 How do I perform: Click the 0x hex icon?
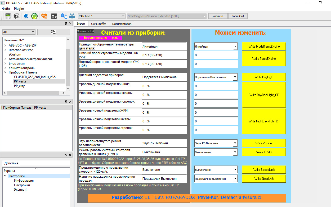[54, 16]
